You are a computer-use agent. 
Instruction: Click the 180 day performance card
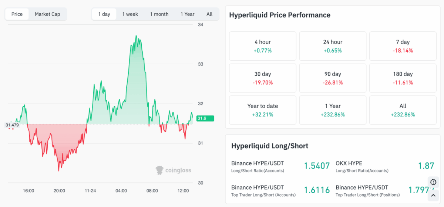click(x=403, y=78)
